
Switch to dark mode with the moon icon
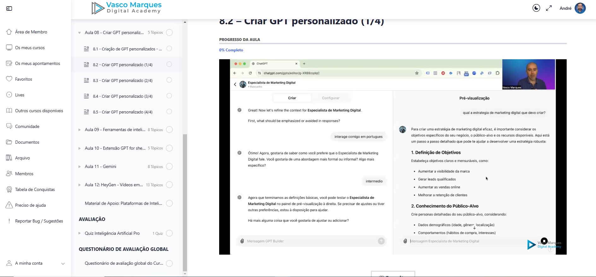point(536,8)
